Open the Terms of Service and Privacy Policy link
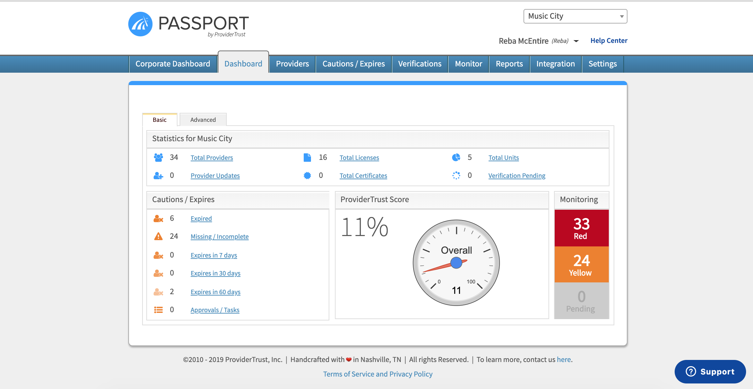Image resolution: width=753 pixels, height=389 pixels. point(378,374)
